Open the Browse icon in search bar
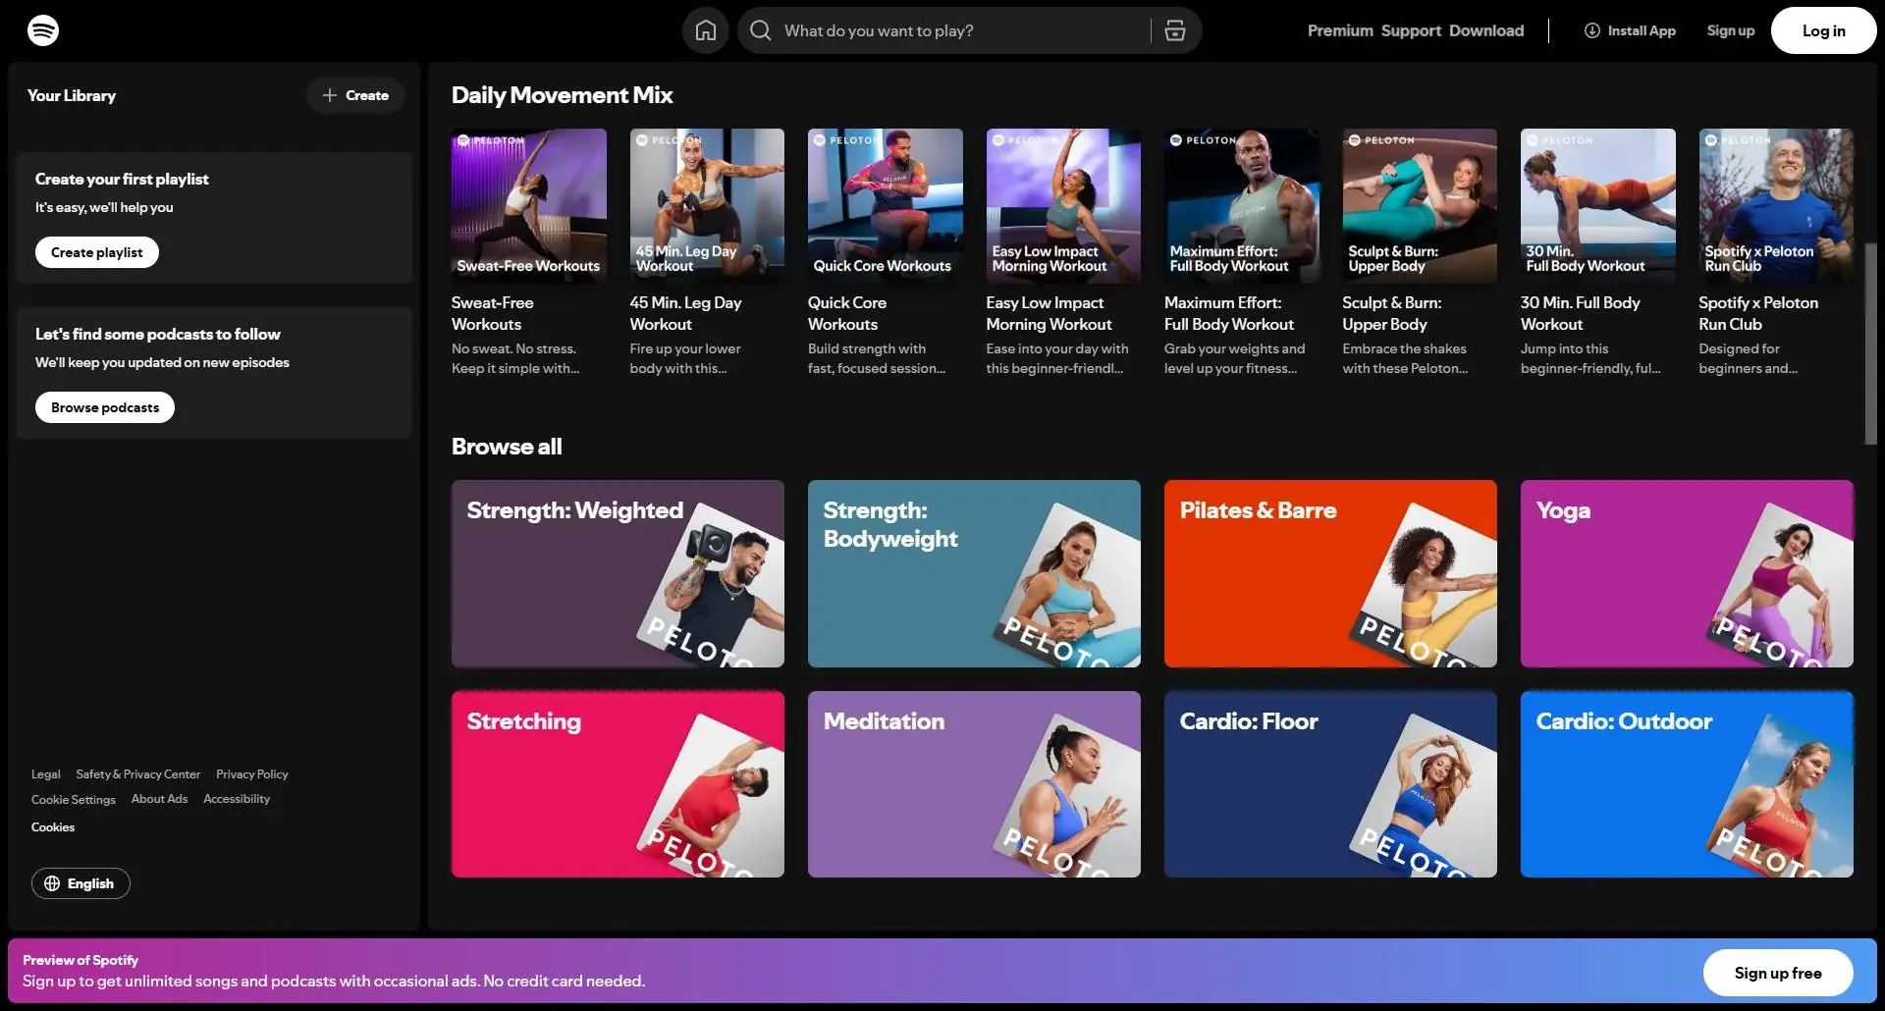1885x1011 pixels. pyautogui.click(x=1175, y=30)
